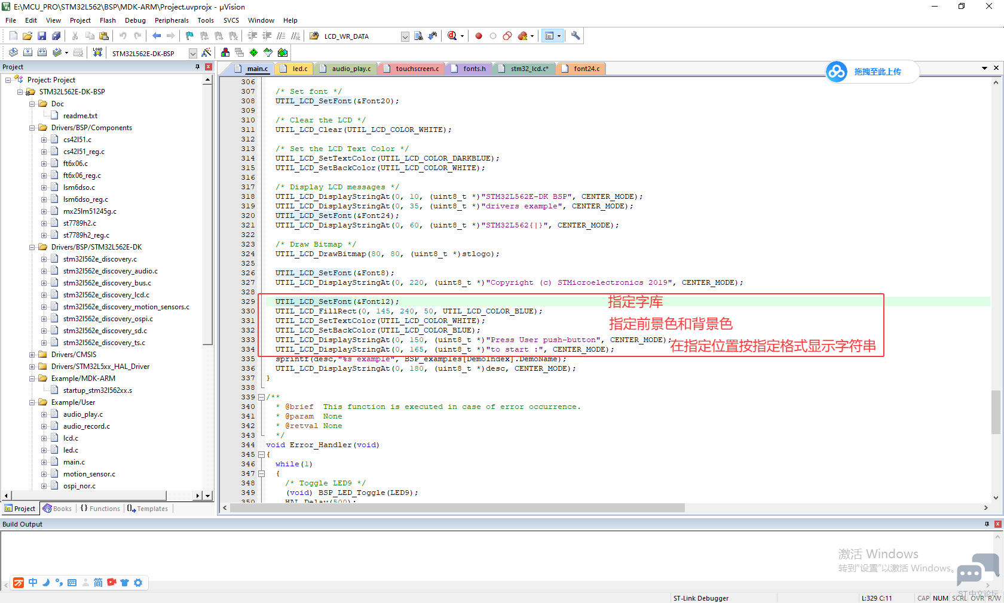Toggle punctuation mode in IME bar

click(x=59, y=583)
